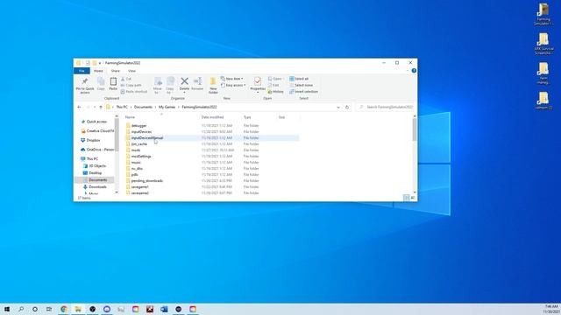Switch to large icons view button

tap(413, 198)
